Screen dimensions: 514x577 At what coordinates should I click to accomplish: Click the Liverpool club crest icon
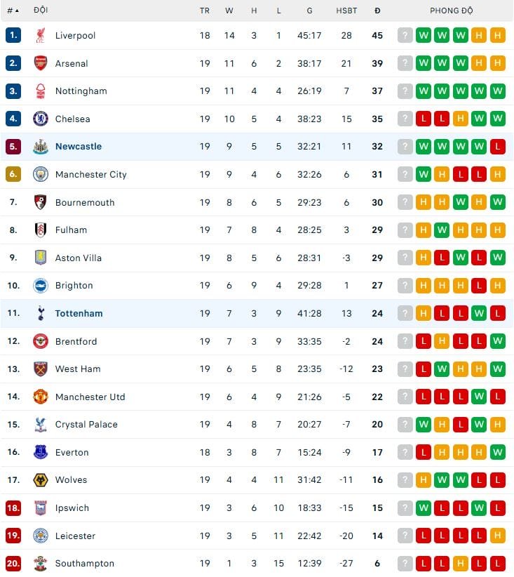(x=41, y=36)
